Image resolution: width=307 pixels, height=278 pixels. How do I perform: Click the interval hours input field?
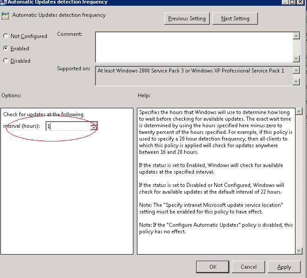tap(68, 126)
